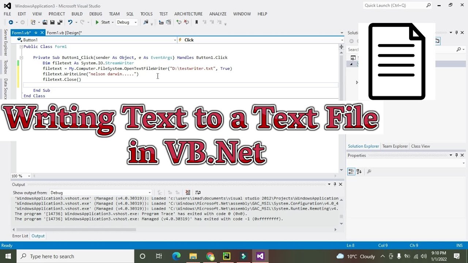Click the Find in Files toolbar icon
This screenshot has width=468, height=263.
point(146,22)
